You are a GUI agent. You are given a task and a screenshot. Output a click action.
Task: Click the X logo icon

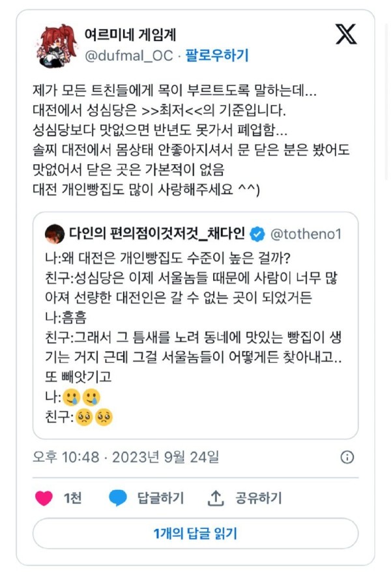pos(346,33)
